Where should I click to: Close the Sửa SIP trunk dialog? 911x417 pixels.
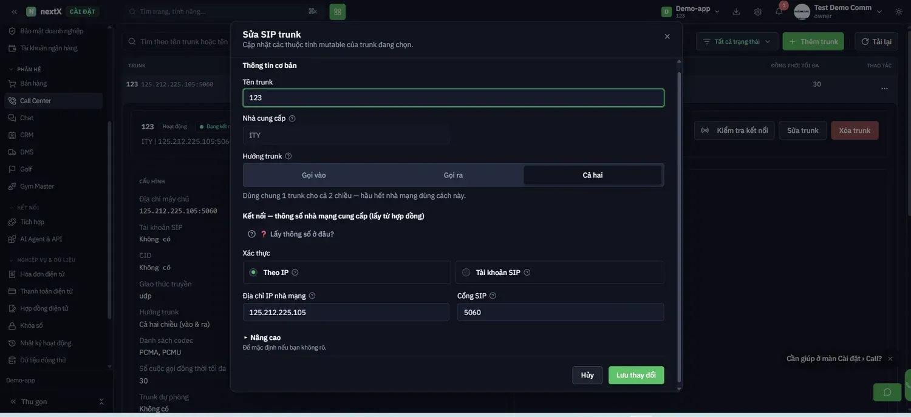[x=667, y=36]
